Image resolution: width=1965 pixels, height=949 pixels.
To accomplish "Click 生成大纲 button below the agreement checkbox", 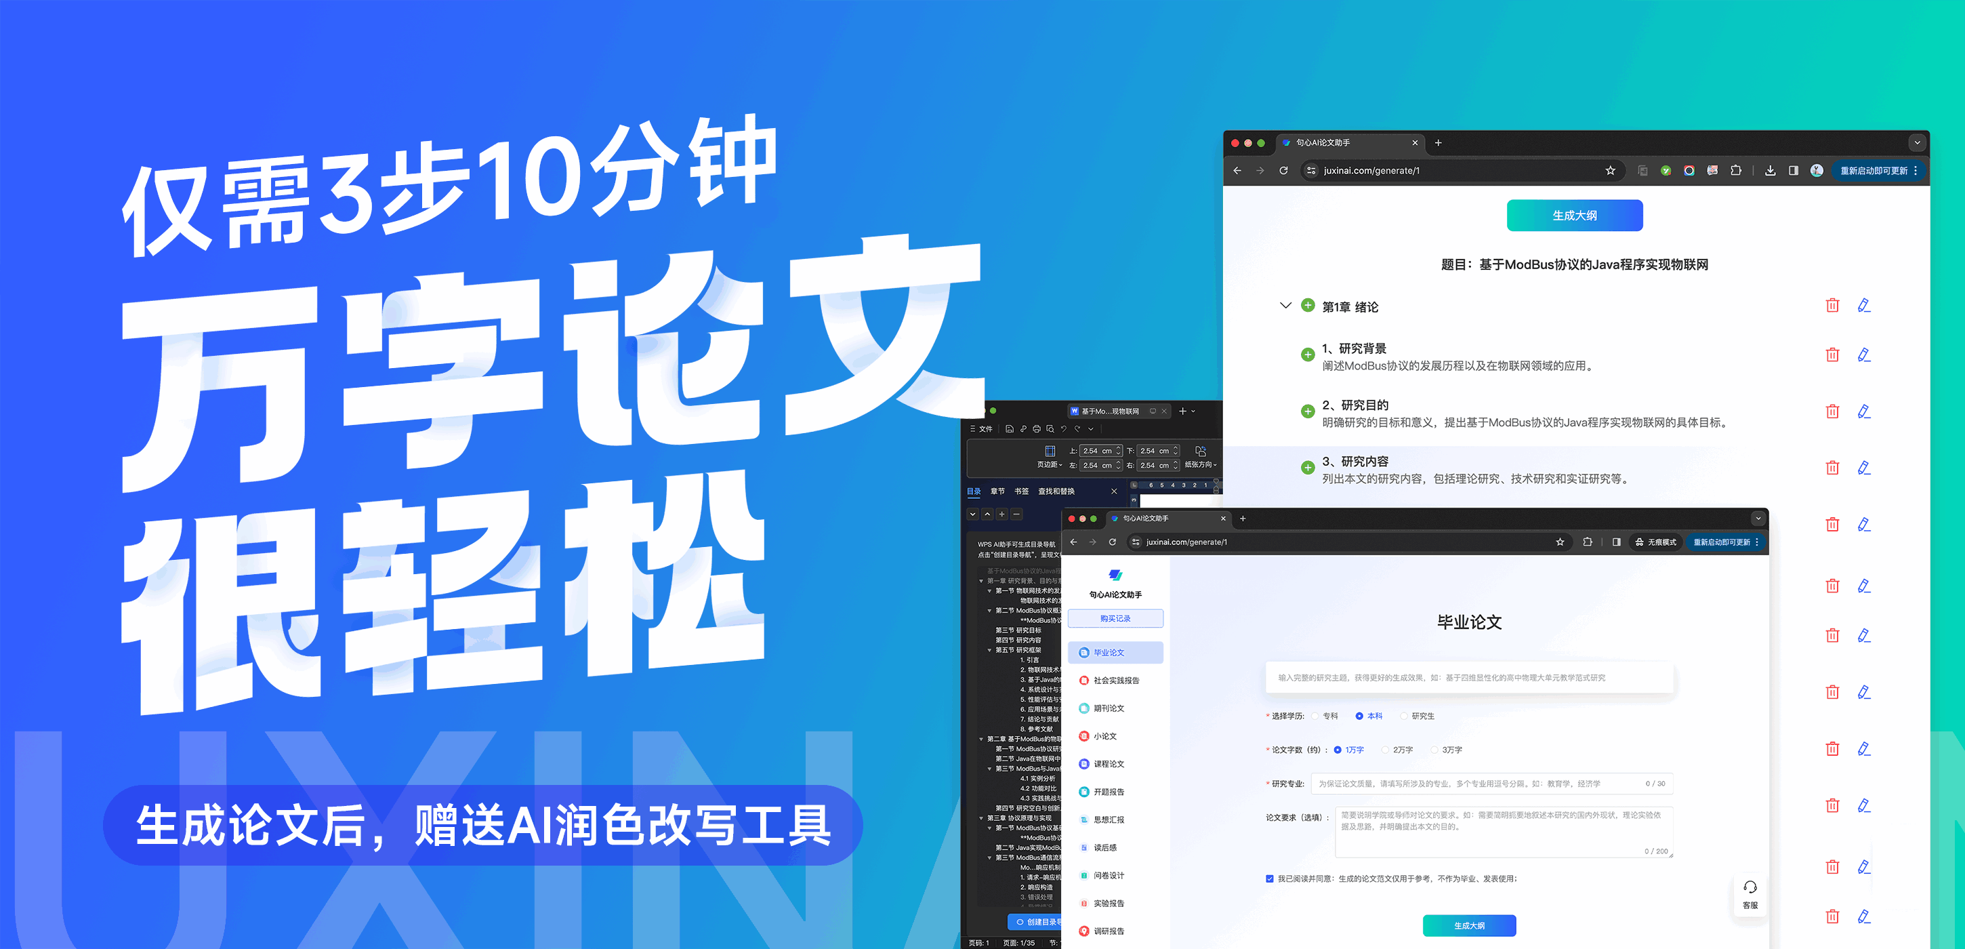I will click(x=1469, y=925).
